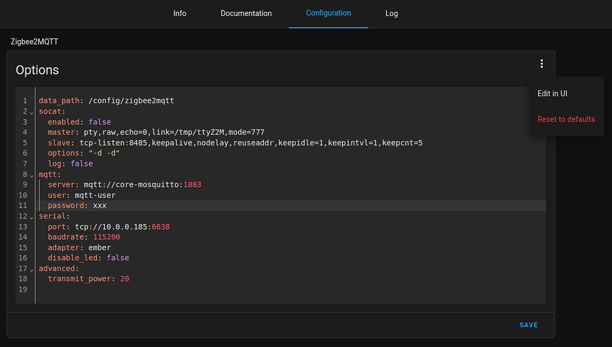This screenshot has height=347, width=612.
Task: Click the SAVE button
Action: [528, 325]
